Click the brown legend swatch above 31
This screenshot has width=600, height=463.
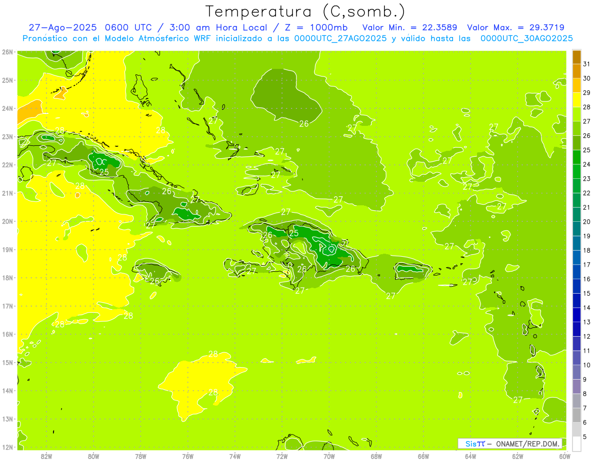tap(576, 57)
